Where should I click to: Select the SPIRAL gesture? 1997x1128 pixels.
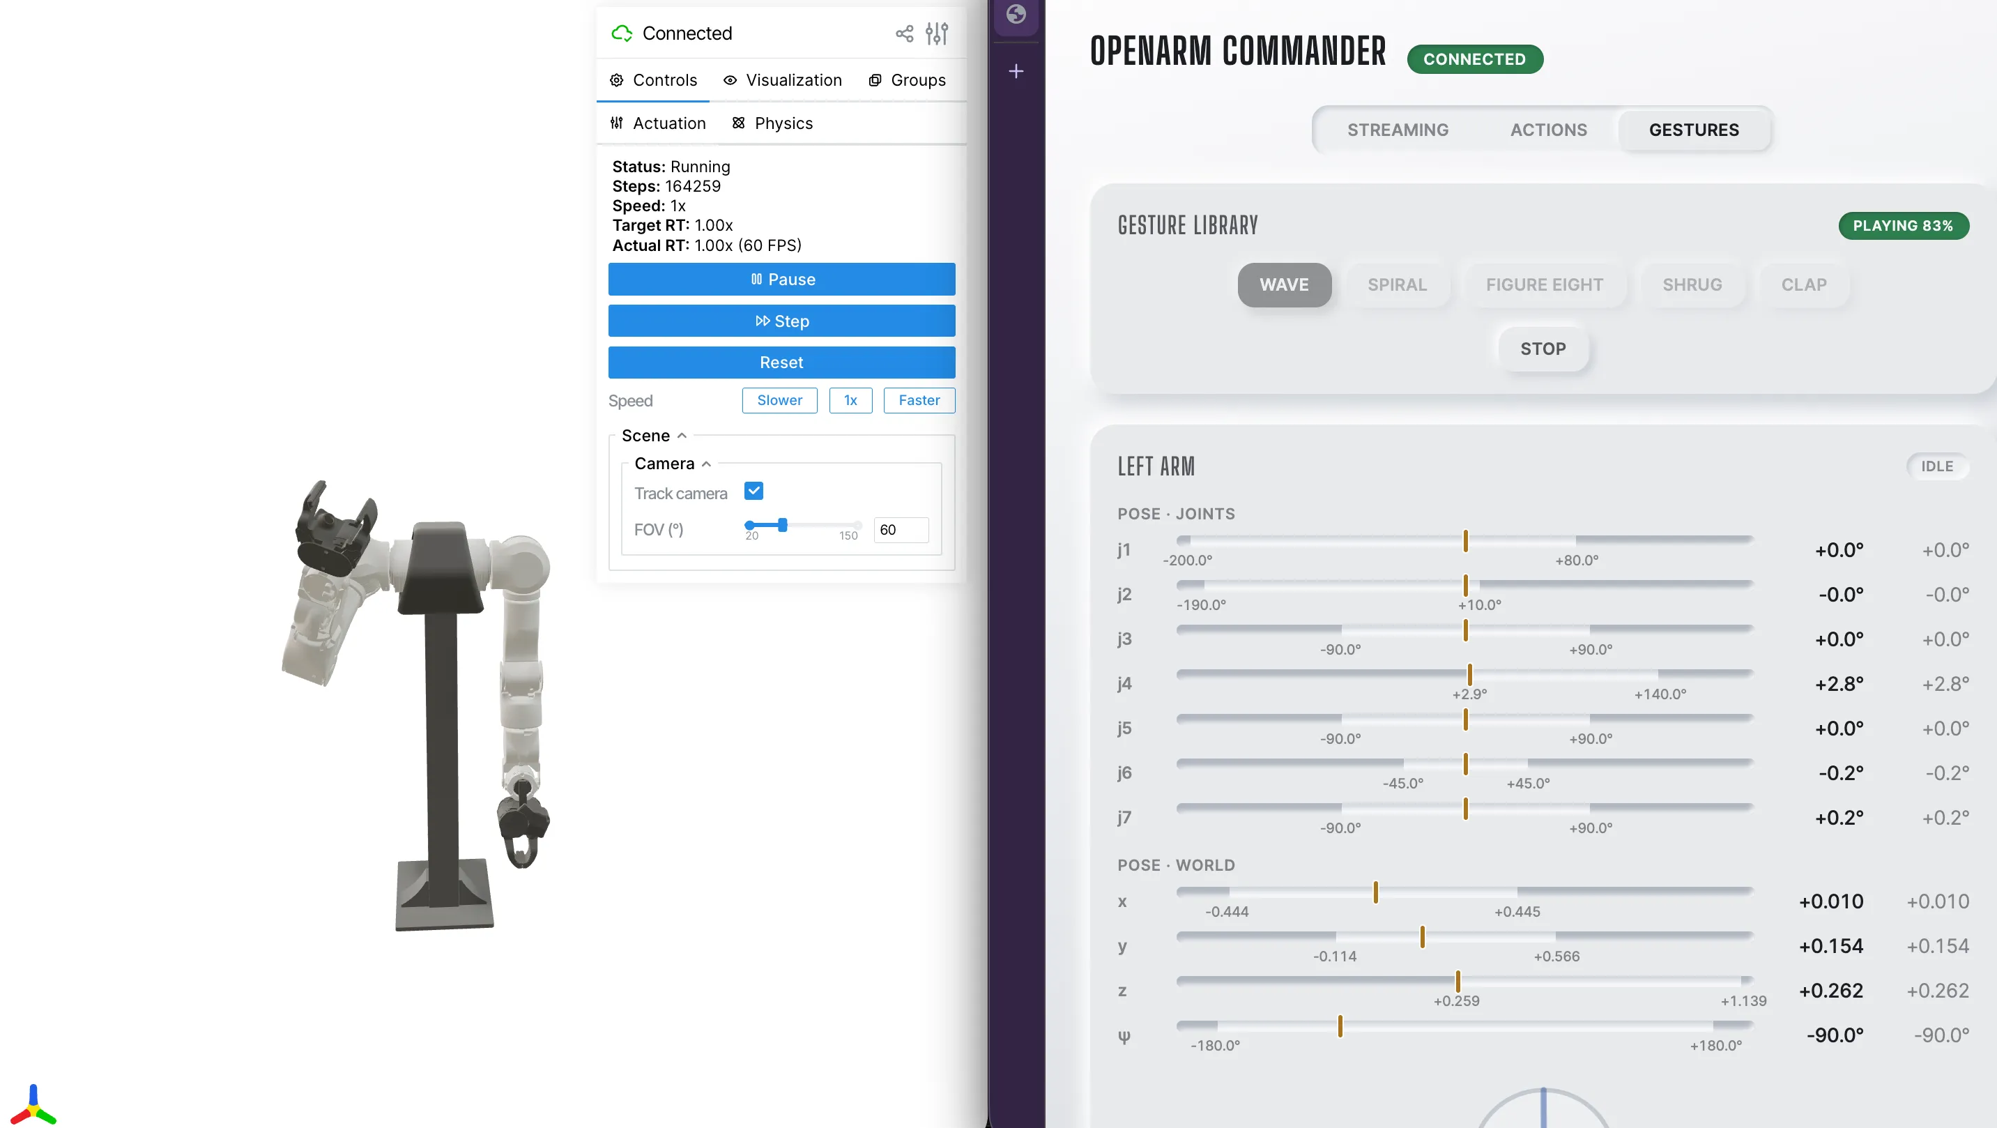[x=1397, y=285]
